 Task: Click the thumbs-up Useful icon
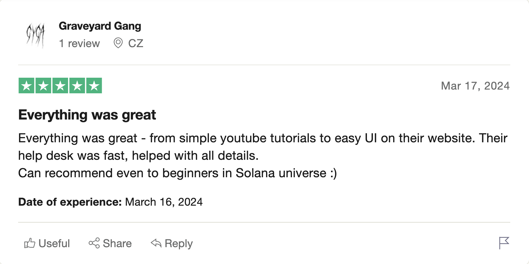pos(30,243)
